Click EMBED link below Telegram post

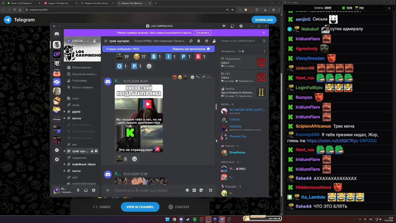point(102,207)
